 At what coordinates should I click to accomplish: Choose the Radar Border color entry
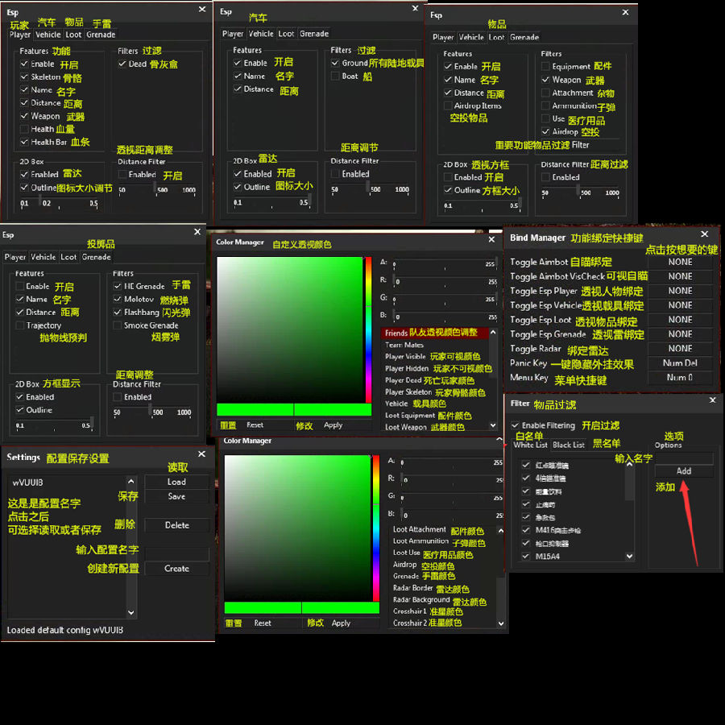pyautogui.click(x=412, y=588)
